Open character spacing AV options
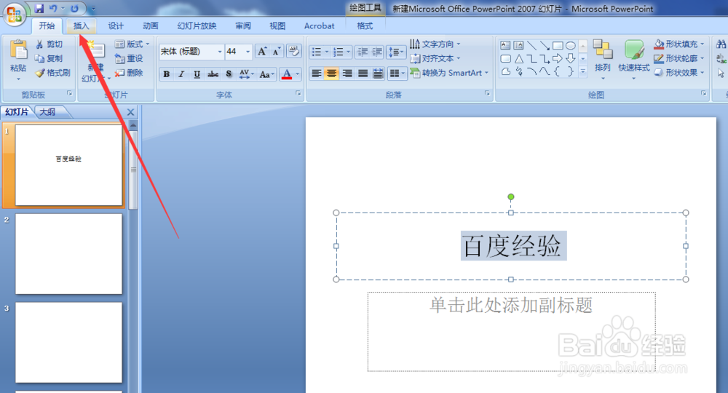Viewport: 728px width, 393px height. 246,74
